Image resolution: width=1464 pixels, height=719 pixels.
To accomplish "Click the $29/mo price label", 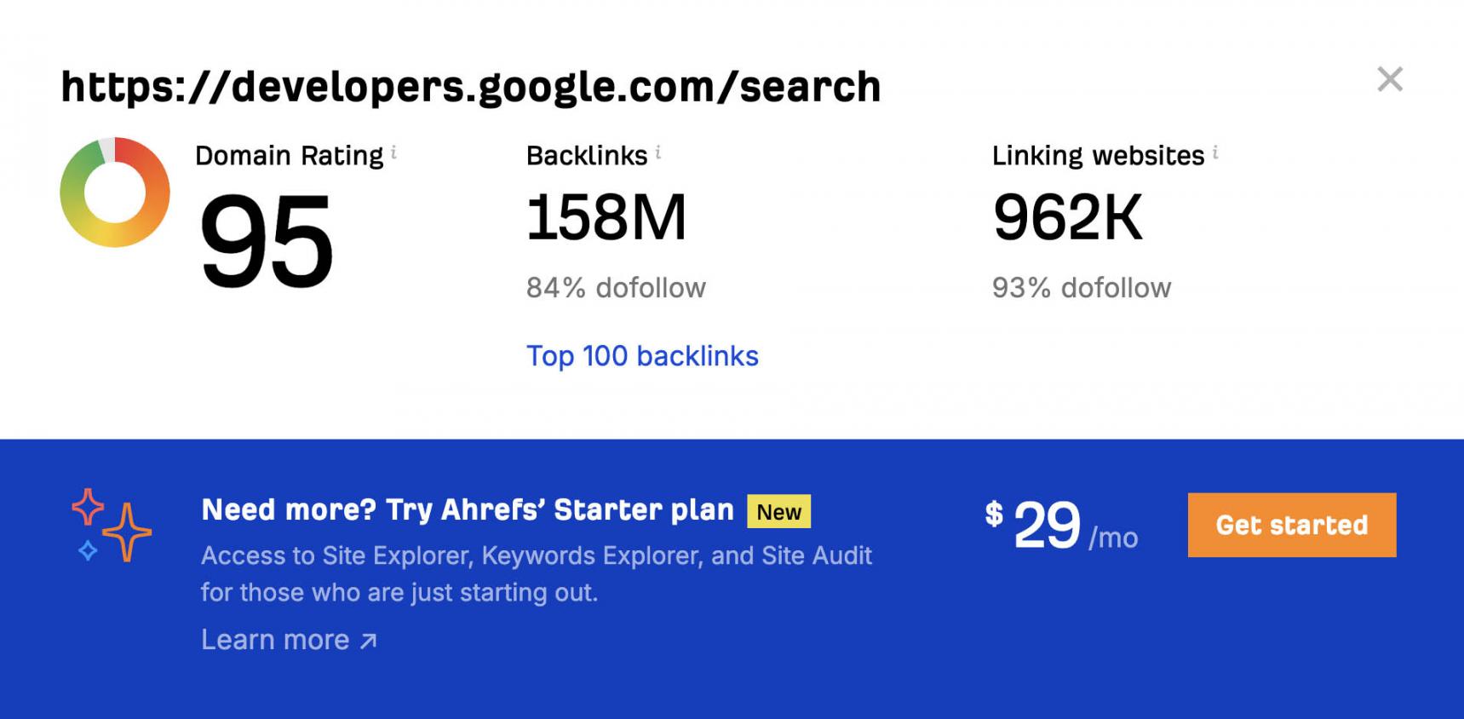I will (x=1061, y=526).
